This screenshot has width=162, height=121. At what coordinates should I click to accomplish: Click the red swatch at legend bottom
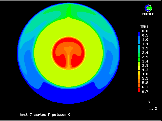(139, 89)
